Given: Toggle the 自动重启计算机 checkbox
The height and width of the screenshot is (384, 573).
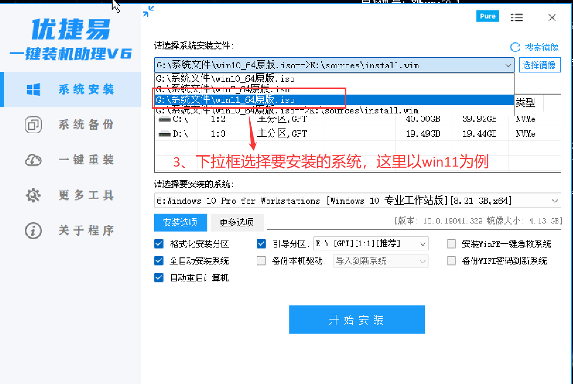Looking at the screenshot, I should pyautogui.click(x=159, y=278).
